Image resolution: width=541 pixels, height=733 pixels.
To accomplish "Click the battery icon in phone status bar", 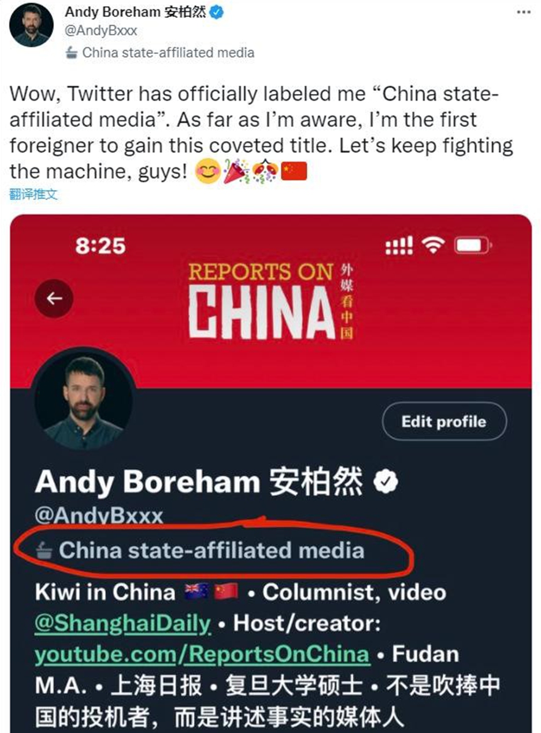I will pyautogui.click(x=473, y=246).
